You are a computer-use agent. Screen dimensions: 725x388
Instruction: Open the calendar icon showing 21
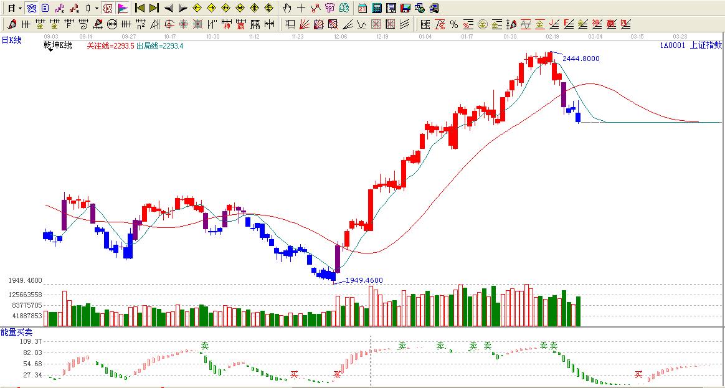tap(362, 8)
